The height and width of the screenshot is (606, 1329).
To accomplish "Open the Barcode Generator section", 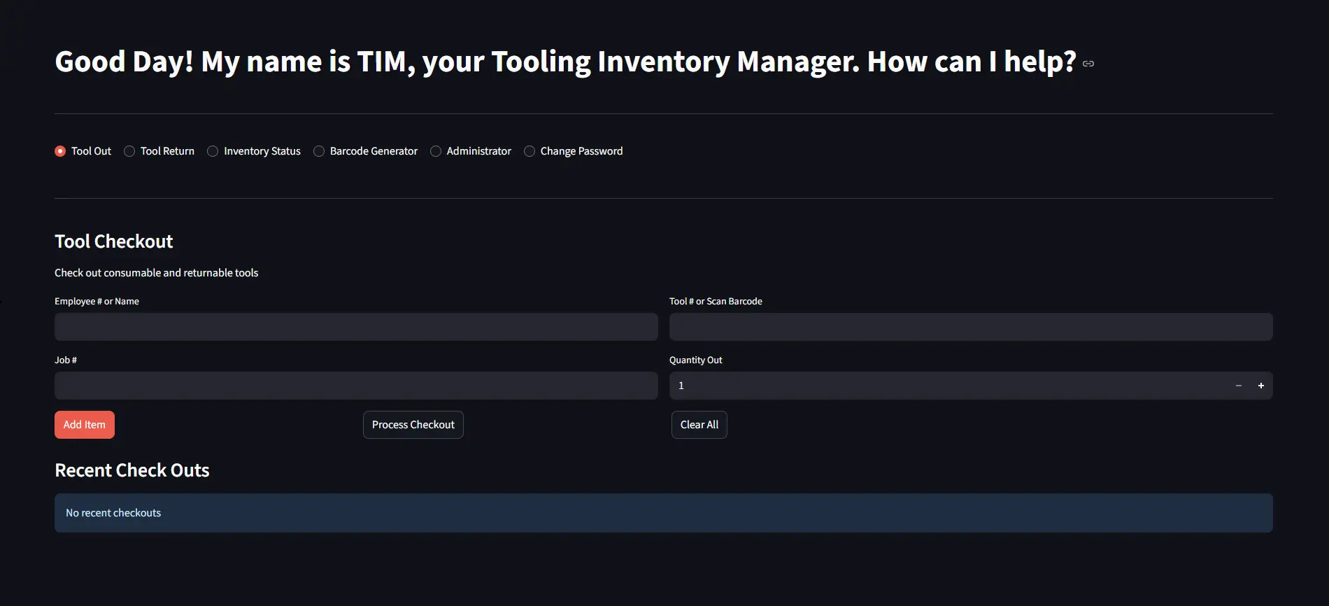I will pos(320,151).
